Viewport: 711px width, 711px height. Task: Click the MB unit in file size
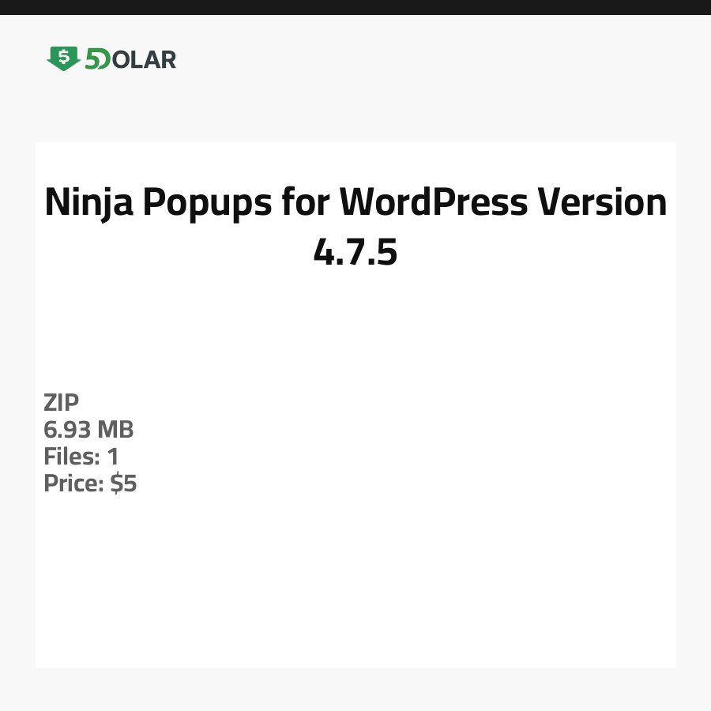coord(115,430)
